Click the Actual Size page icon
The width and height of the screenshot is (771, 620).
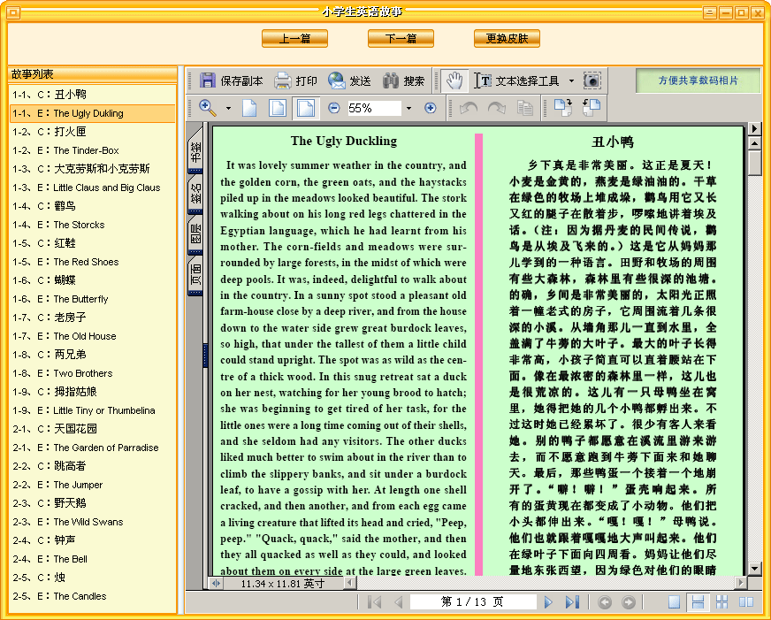[250, 108]
